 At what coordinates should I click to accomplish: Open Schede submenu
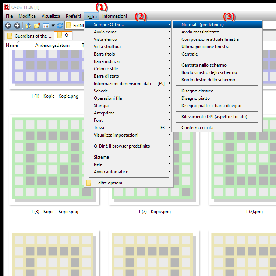pos(129,91)
